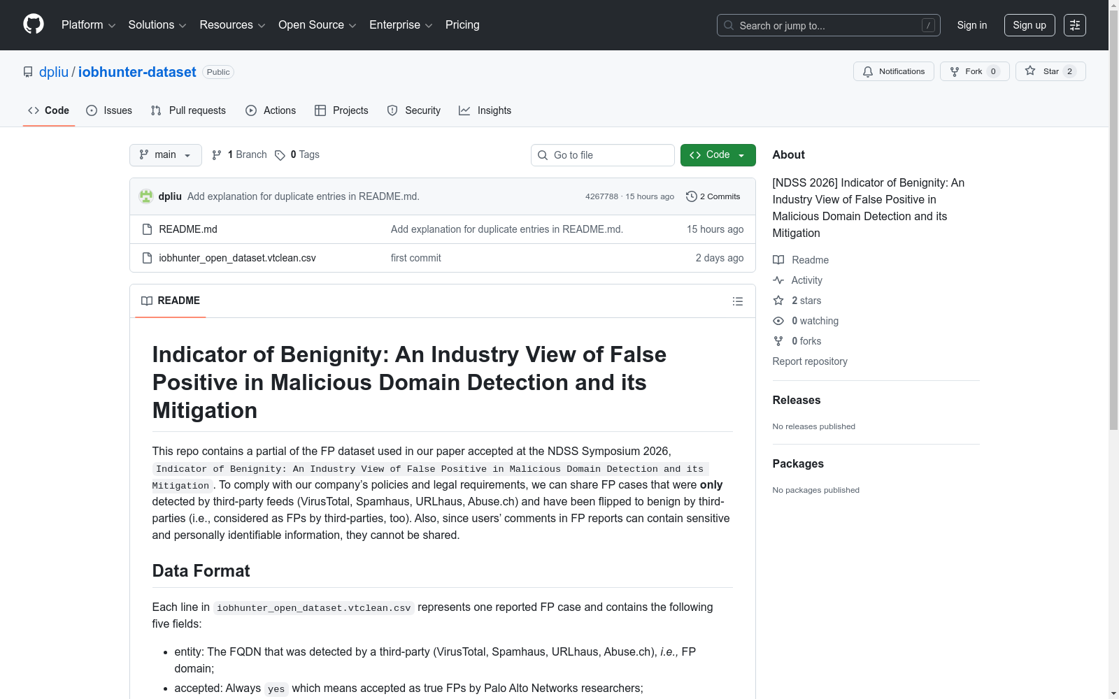Open the latest commit message in header row
Screen dimensions: 1119x699
[304, 196]
